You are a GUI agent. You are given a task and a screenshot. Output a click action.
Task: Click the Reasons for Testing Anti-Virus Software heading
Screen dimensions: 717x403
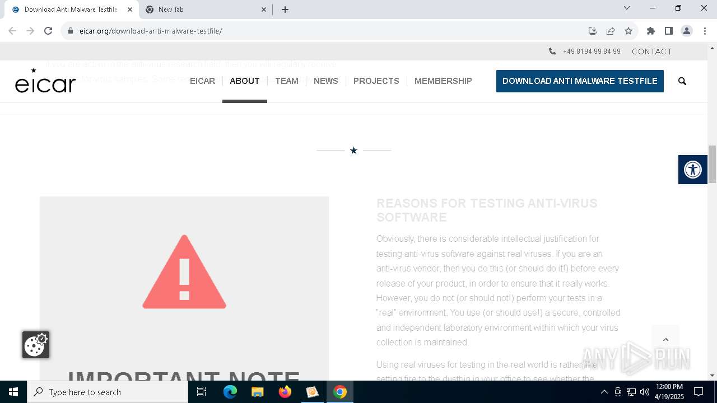[x=487, y=210]
